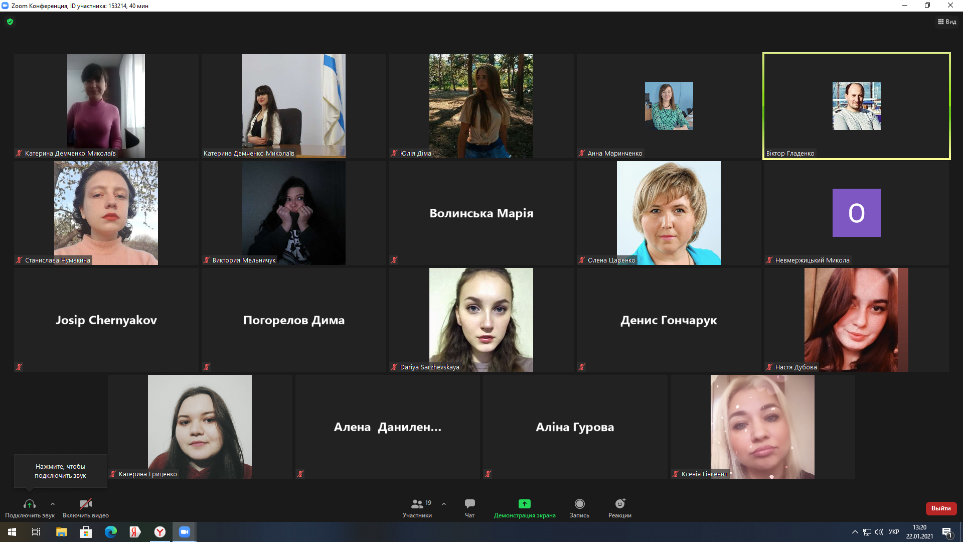The width and height of the screenshot is (963, 542).
Task: Select the purple O avatar tile
Action: [x=856, y=213]
